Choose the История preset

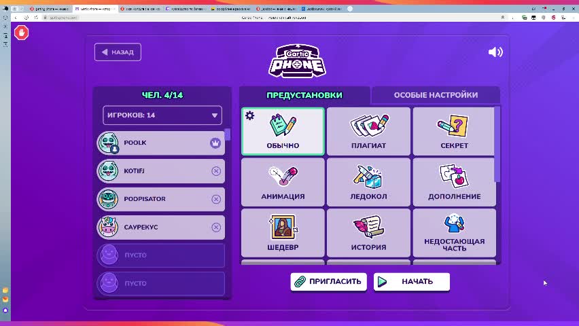point(368,233)
